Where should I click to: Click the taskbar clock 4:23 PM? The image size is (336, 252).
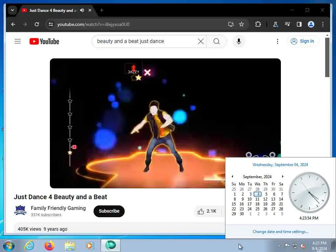pyautogui.click(x=319, y=246)
